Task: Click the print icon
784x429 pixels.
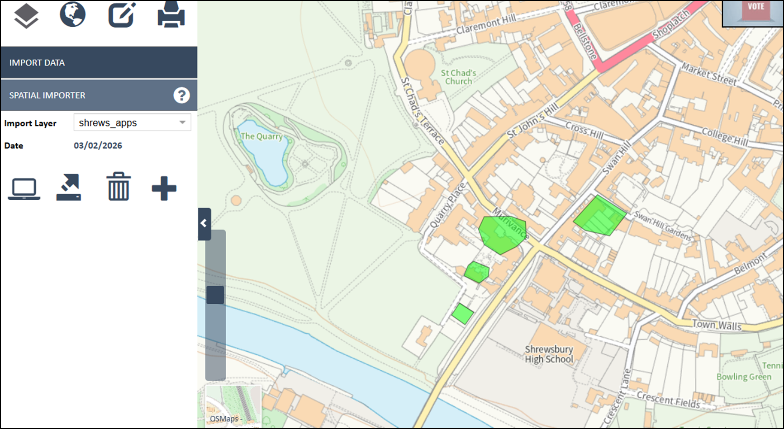Action: pos(171,15)
